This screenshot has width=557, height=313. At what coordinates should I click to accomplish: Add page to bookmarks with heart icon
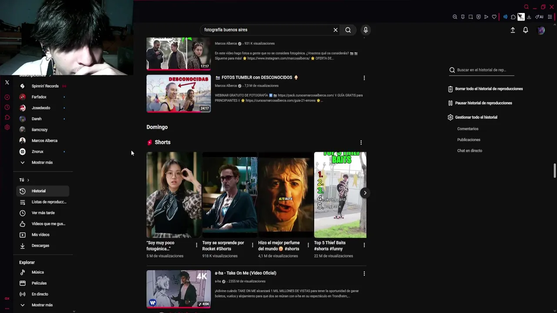point(494,17)
